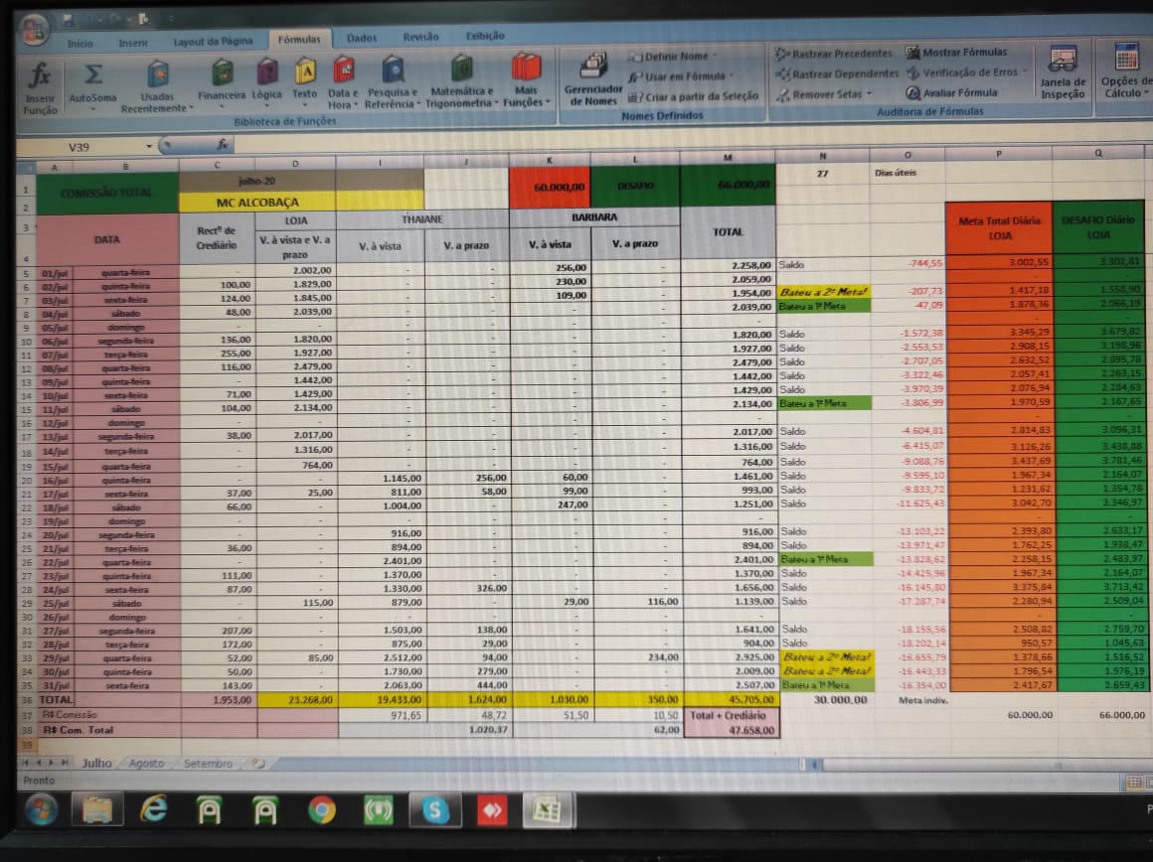Open the Lógica functions book icon
Image resolution: width=1153 pixels, height=862 pixels.
tap(266, 72)
